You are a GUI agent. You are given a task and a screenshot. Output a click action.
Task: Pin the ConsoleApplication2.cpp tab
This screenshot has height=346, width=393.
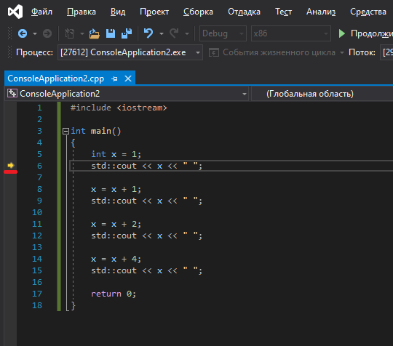coord(114,79)
